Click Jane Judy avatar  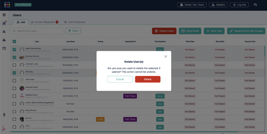click(x=22, y=80)
